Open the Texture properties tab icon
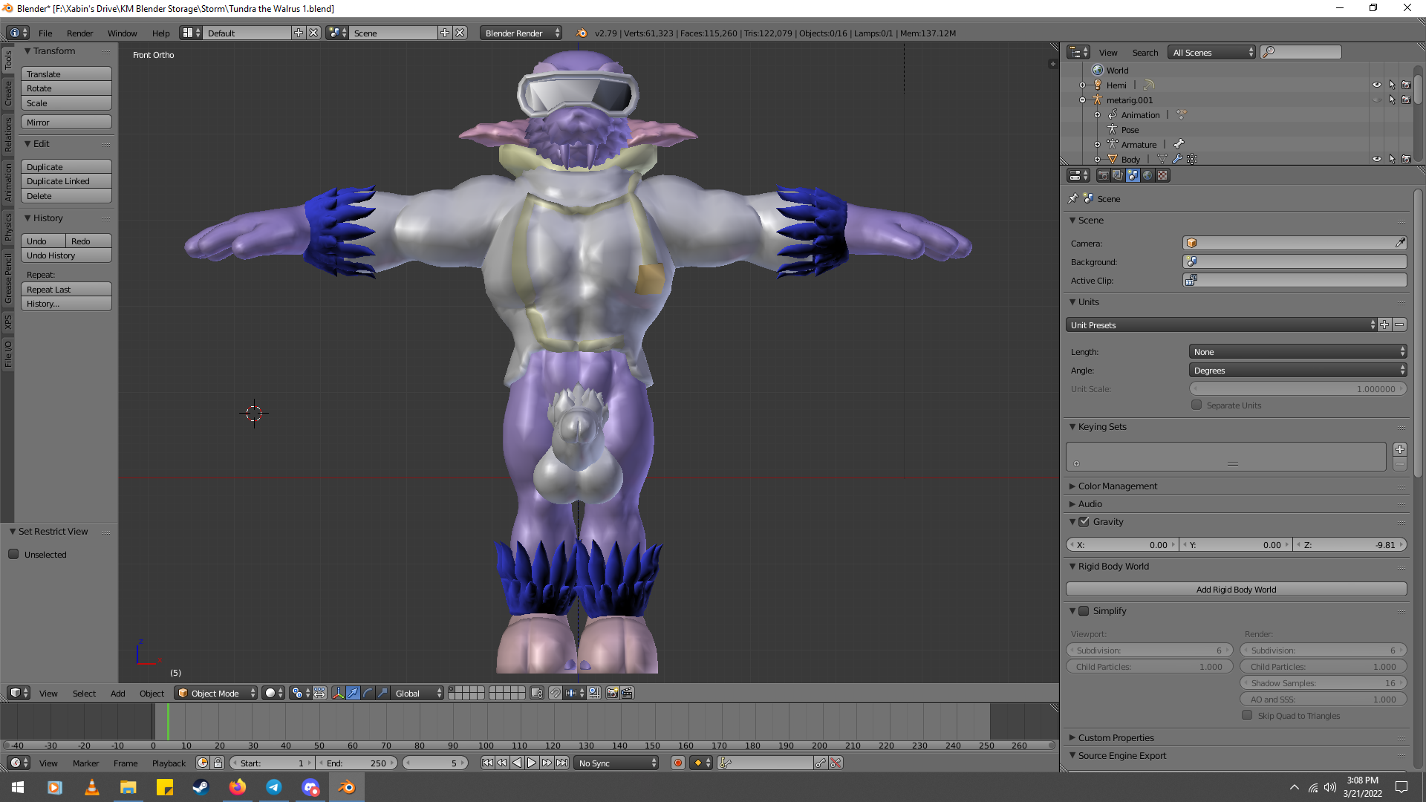This screenshot has width=1426, height=802. point(1162,175)
